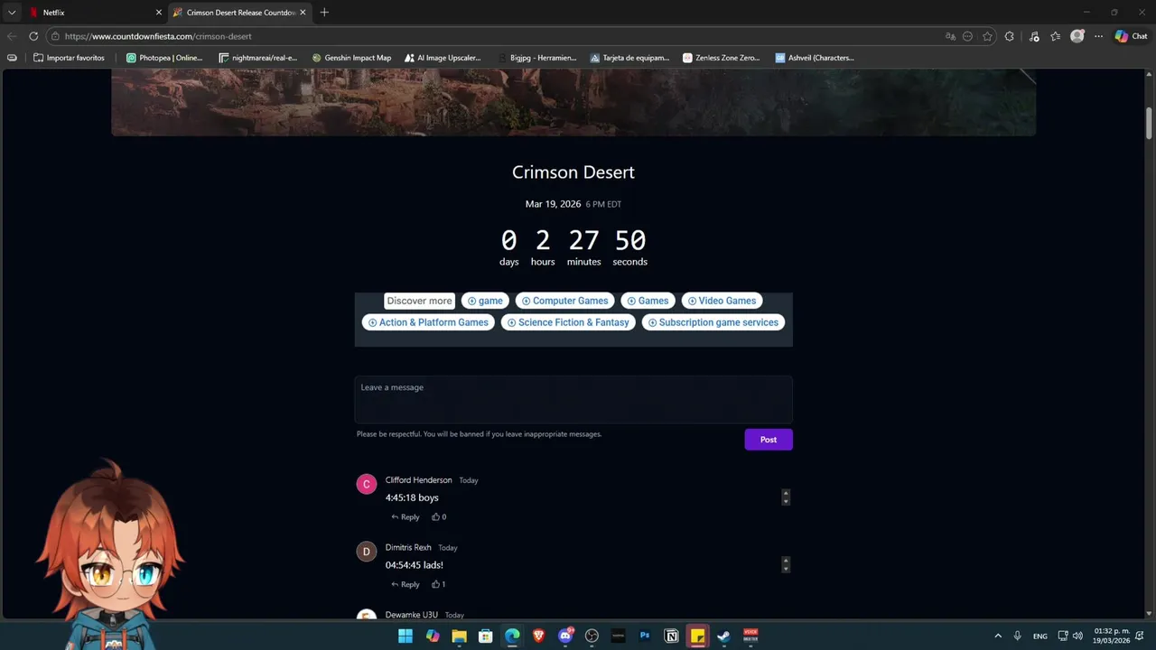
Task: Open the tab actions dropdown menu
Action: pos(12,13)
